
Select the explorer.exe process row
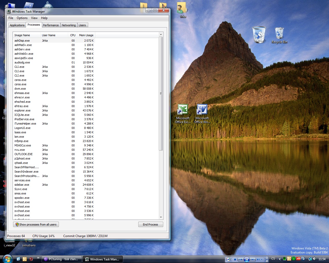point(54,110)
